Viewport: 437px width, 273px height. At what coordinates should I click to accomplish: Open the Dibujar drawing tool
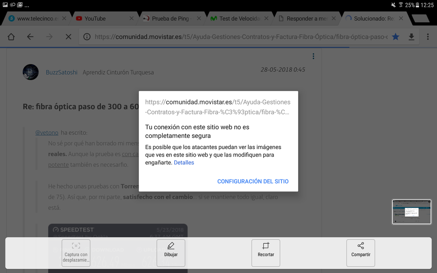171,253
